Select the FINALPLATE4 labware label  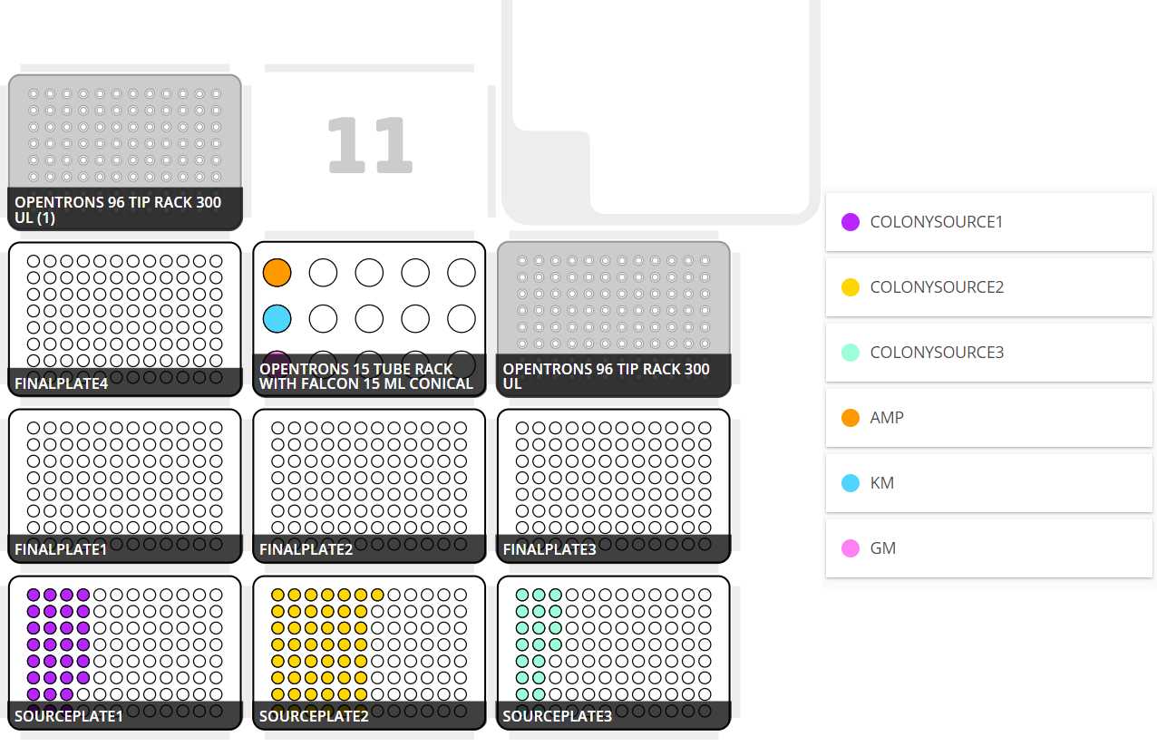pos(62,383)
